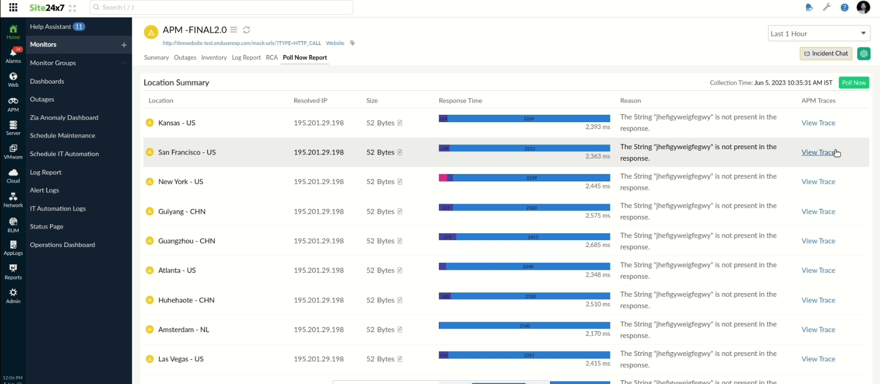The image size is (880, 384).
Task: Select the Log Report tab
Action: (246, 58)
